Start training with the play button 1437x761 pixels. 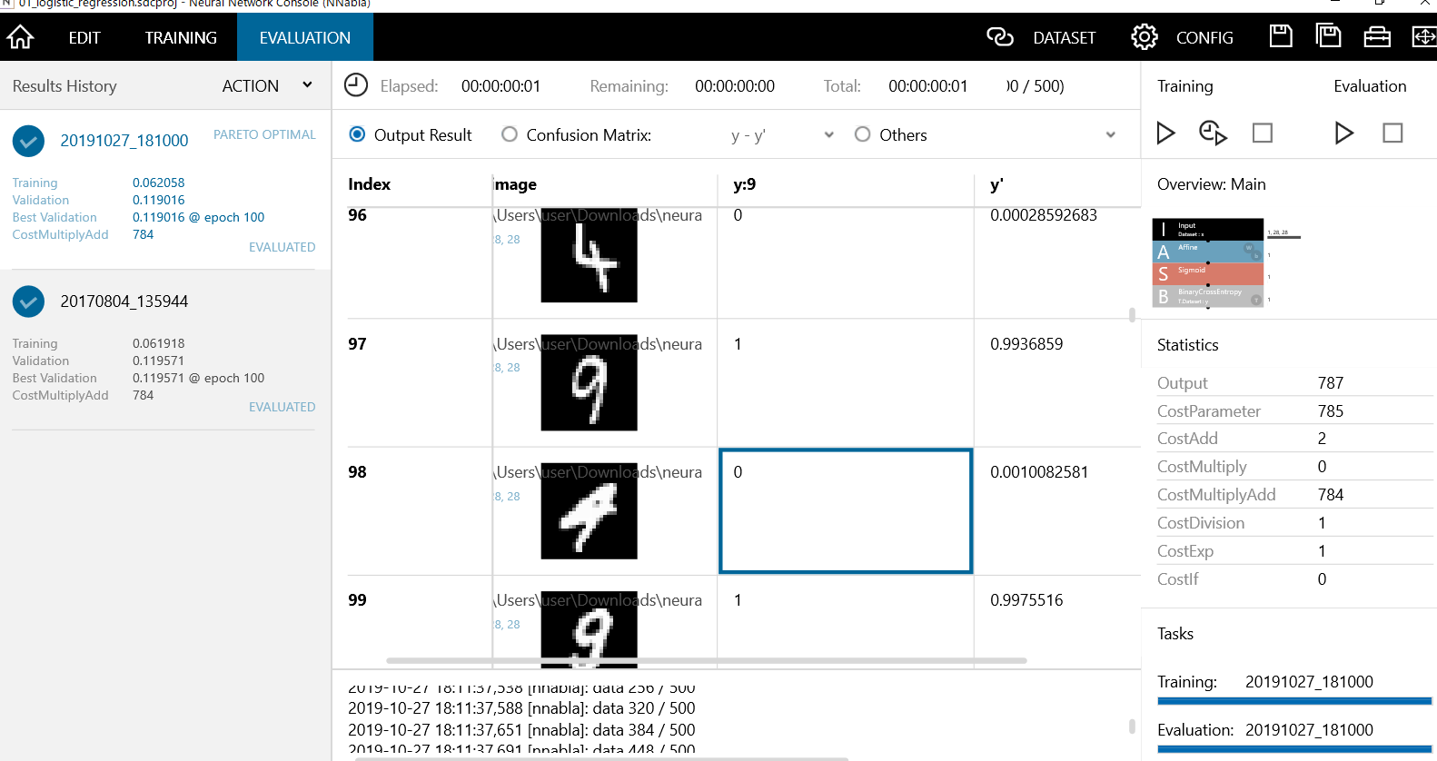click(x=1165, y=133)
